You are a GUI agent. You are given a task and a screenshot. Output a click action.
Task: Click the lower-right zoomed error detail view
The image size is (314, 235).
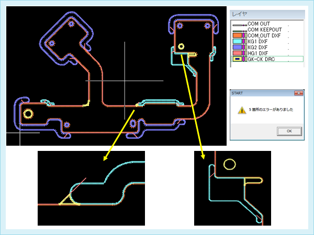pyautogui.click(x=232, y=188)
